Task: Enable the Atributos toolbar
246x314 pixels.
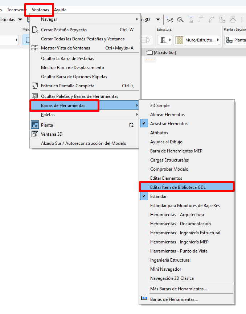Action: pos(186,132)
